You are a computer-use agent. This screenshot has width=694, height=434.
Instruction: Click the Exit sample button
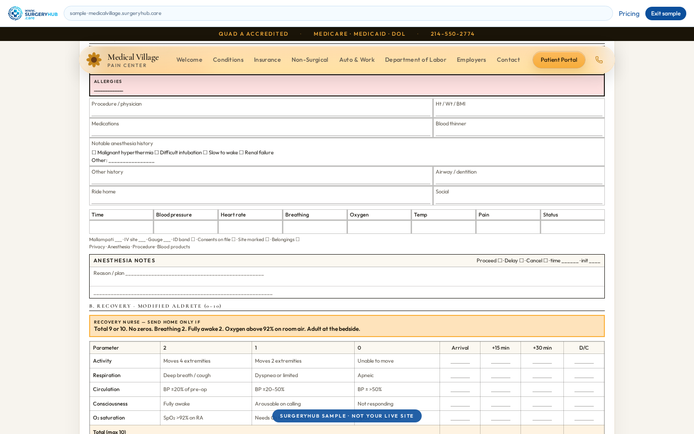(x=666, y=14)
